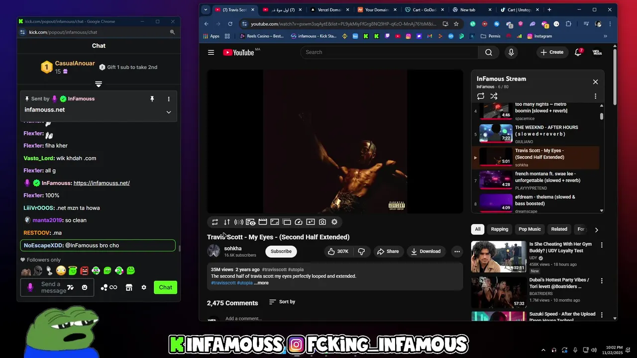637x358 pixels.
Task: Open the enhancer settings gear under the video
Action: pos(334,222)
